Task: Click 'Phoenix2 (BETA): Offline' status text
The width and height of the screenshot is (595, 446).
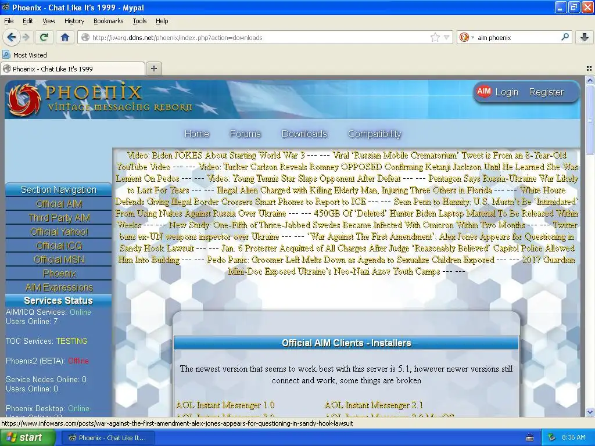Action: tap(47, 361)
